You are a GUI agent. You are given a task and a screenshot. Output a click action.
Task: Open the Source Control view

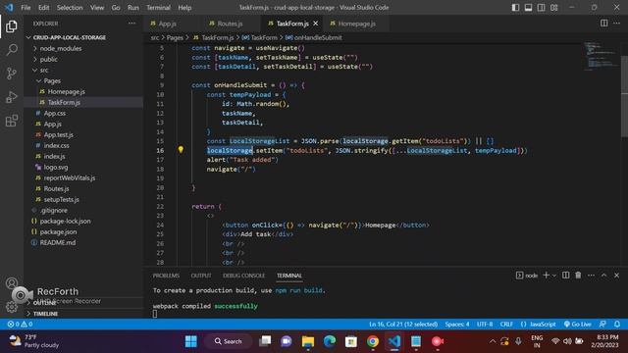[x=12, y=74]
